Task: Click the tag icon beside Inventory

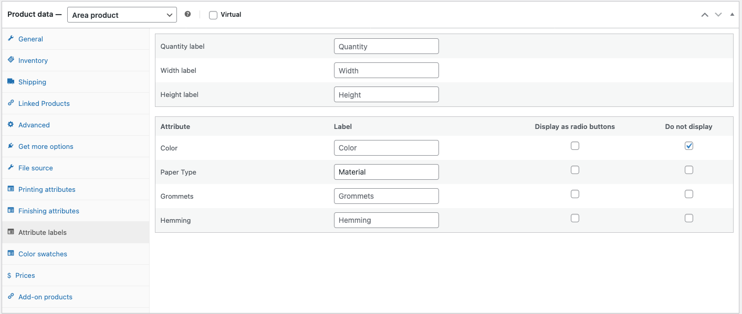Action: click(11, 60)
